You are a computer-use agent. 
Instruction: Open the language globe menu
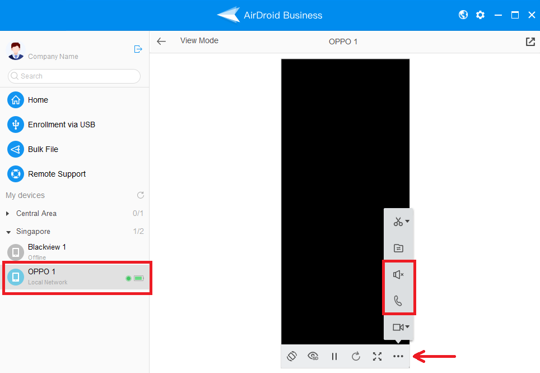click(463, 15)
